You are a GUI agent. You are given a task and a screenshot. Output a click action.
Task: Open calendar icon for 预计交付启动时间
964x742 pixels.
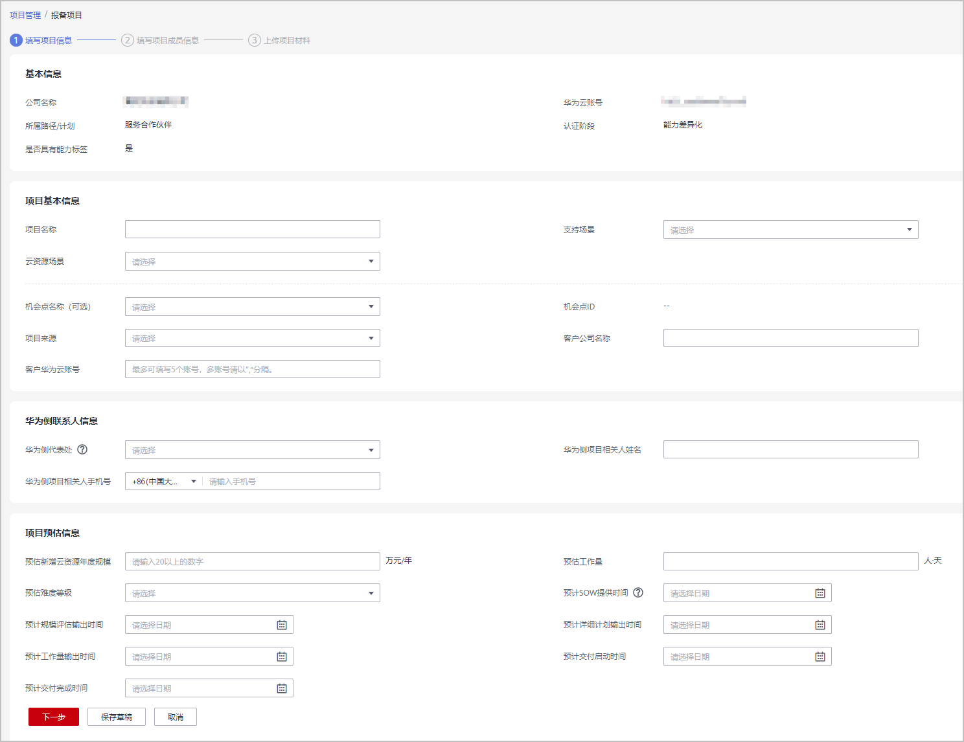tap(820, 657)
